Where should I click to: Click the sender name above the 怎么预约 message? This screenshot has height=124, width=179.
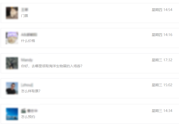pyautogui.click(x=29, y=111)
